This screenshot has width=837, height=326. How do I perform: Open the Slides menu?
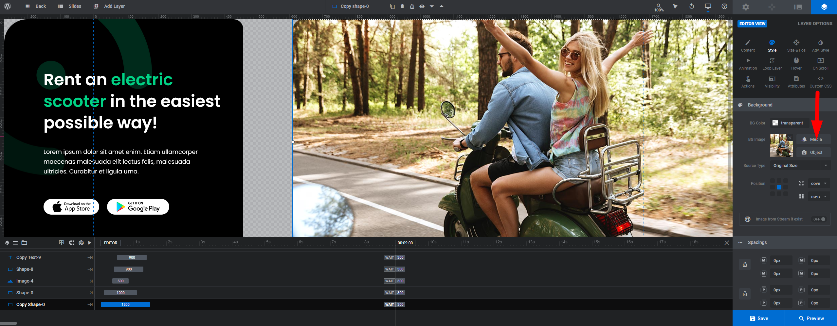click(x=69, y=6)
